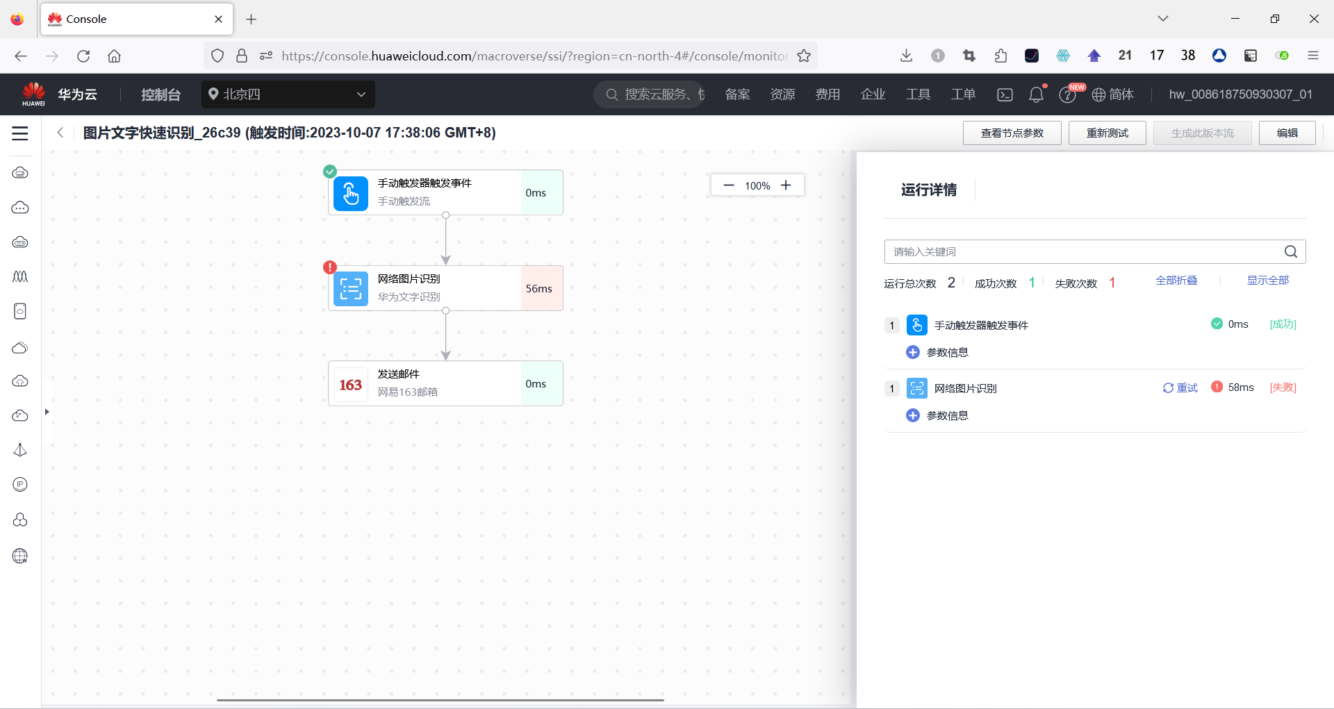
Task: Click the document-shaped sidebar icon
Action: coord(20,311)
